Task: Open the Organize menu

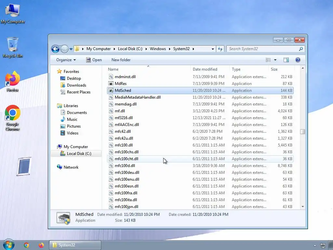Action: click(66, 60)
